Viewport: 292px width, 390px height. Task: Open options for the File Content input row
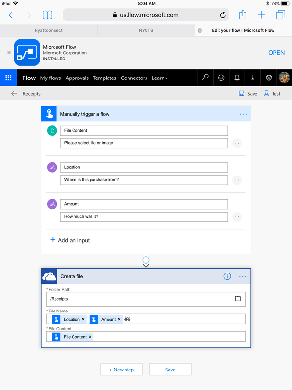click(x=237, y=143)
